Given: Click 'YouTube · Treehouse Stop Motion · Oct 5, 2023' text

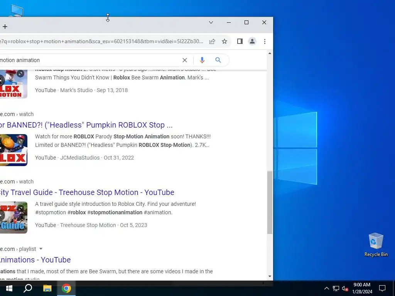Looking at the screenshot, I should click(x=91, y=225).
